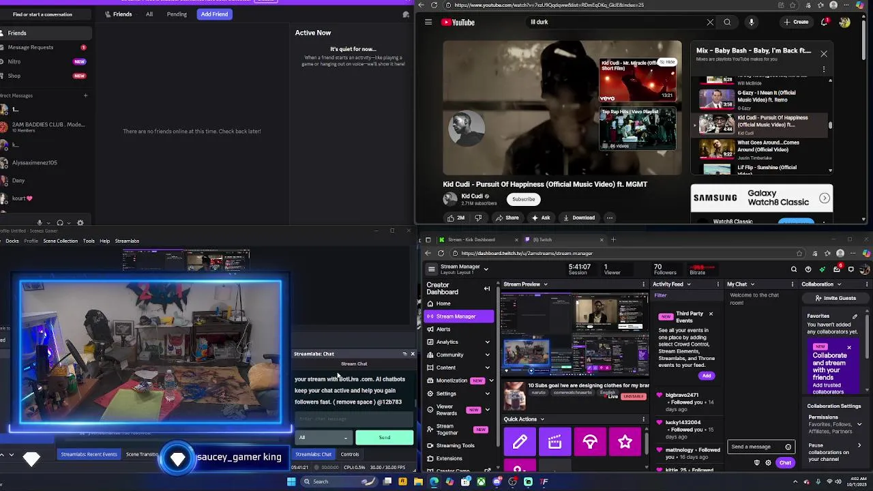
Task: Click Mix playlist scrollbar thumb
Action: pos(830,125)
